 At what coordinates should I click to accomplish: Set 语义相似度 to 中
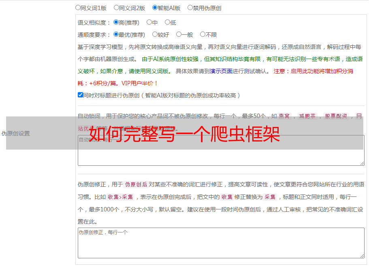pos(149,22)
